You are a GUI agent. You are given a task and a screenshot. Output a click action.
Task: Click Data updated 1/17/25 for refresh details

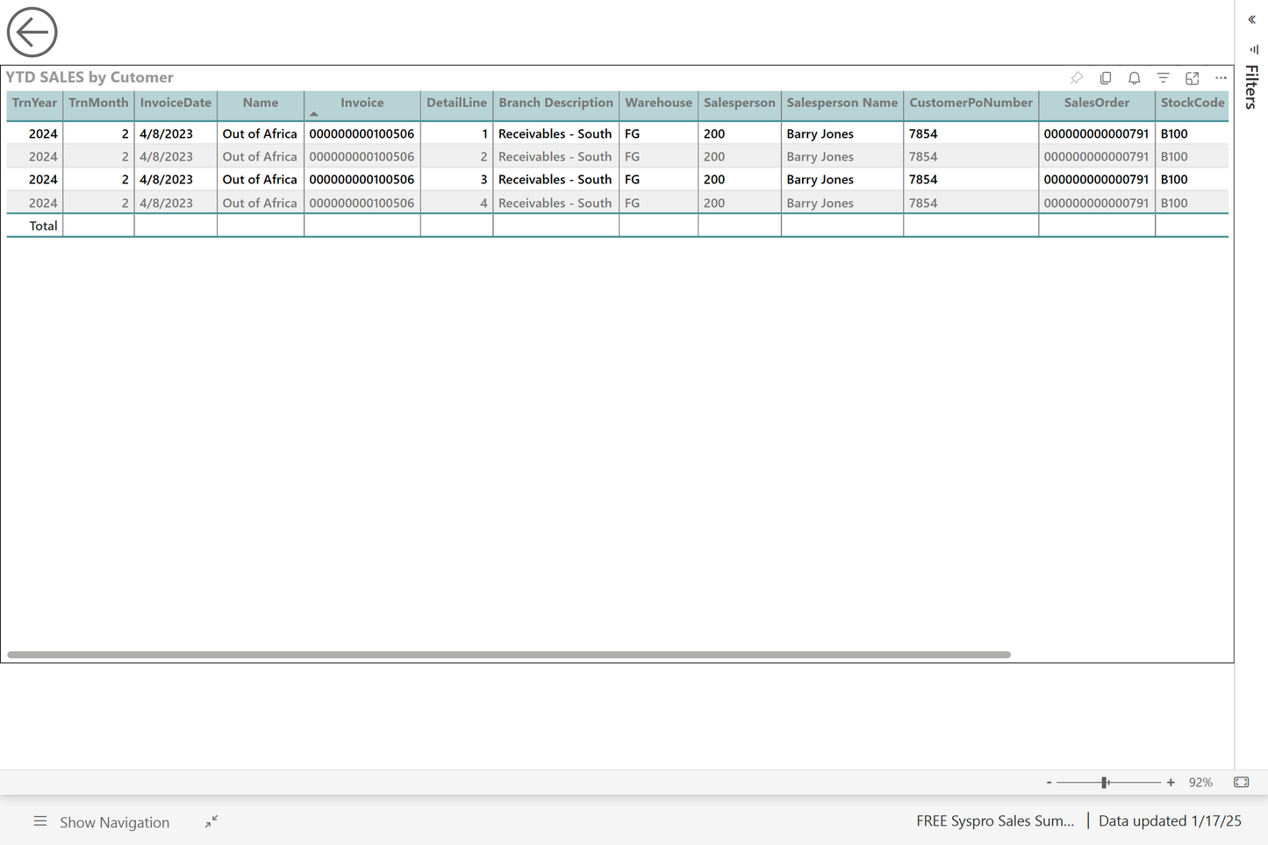coord(1171,821)
